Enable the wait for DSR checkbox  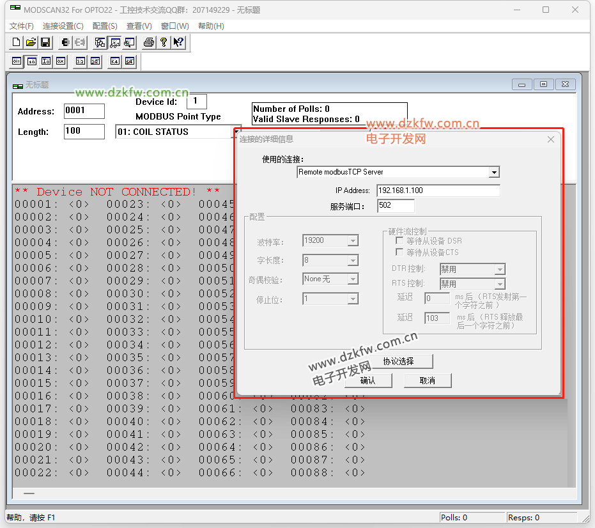coord(399,241)
